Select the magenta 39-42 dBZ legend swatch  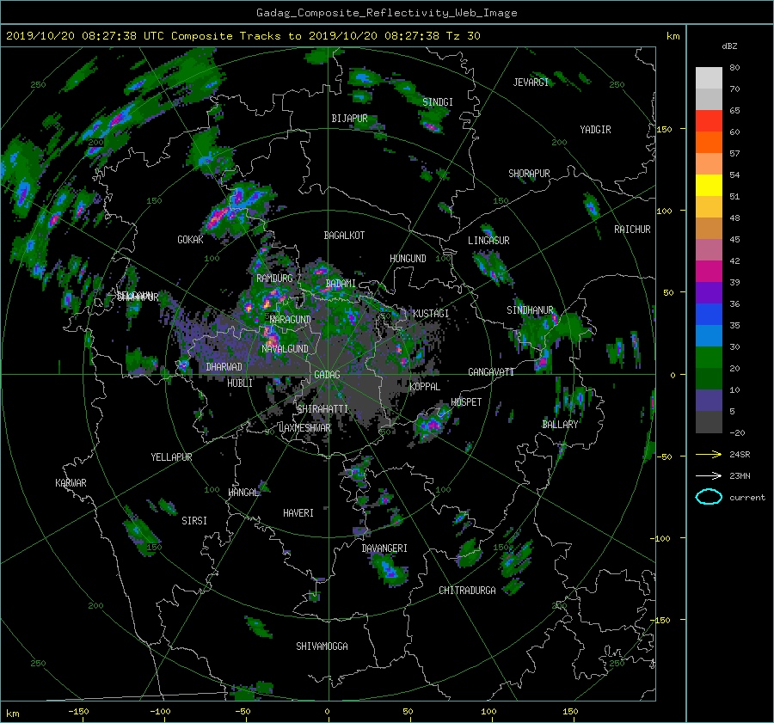[x=709, y=272]
